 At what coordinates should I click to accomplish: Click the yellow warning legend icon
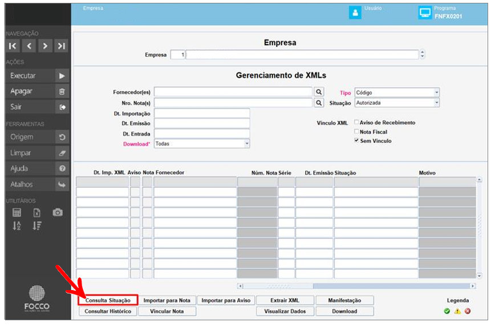tap(457, 311)
